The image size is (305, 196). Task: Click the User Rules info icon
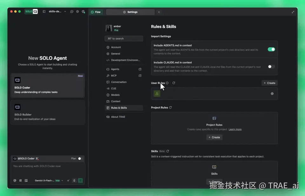click(x=167, y=83)
